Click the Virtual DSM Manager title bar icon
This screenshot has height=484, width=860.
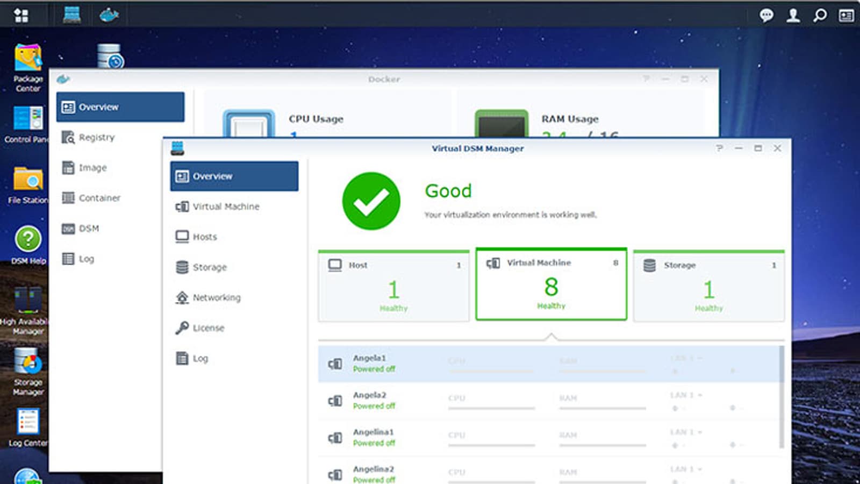click(x=177, y=148)
